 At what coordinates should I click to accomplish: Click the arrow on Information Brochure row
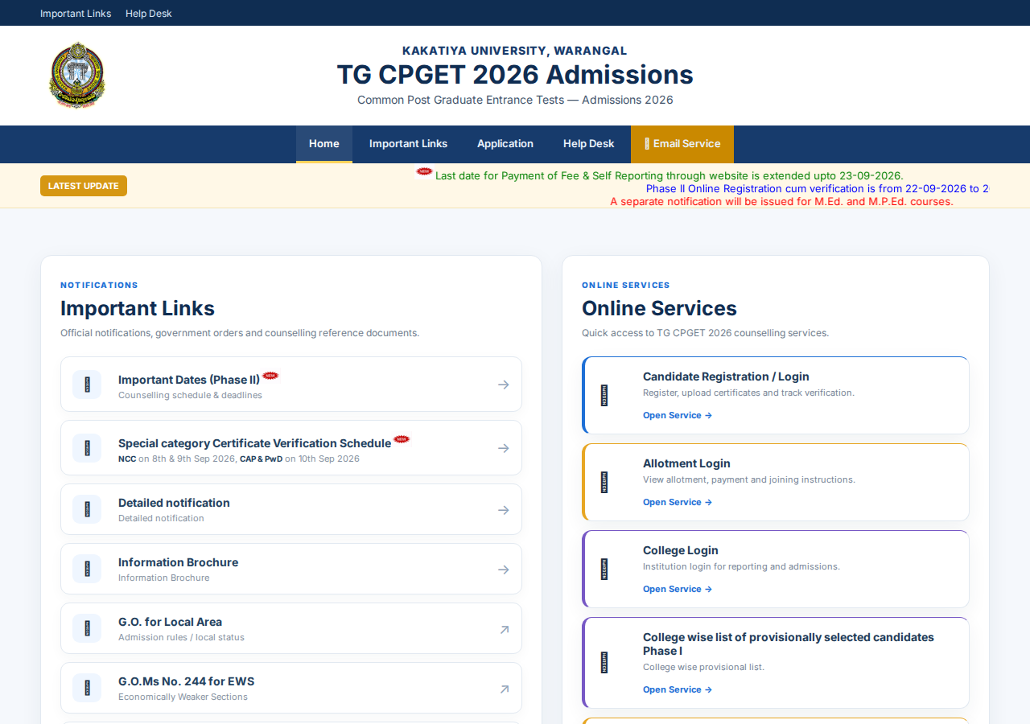click(504, 570)
